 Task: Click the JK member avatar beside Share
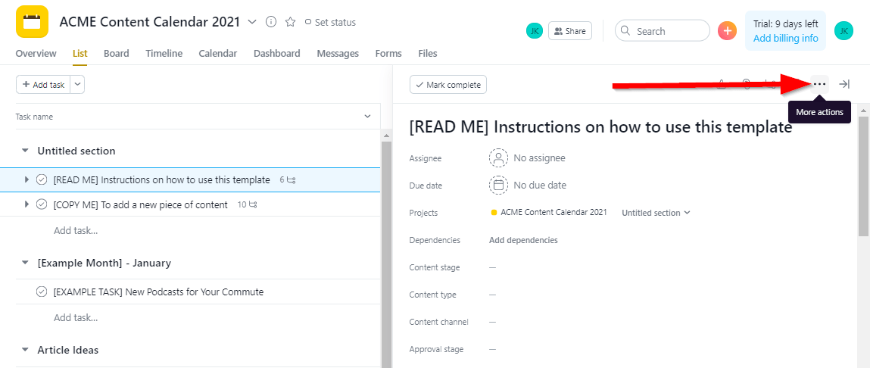coord(534,31)
